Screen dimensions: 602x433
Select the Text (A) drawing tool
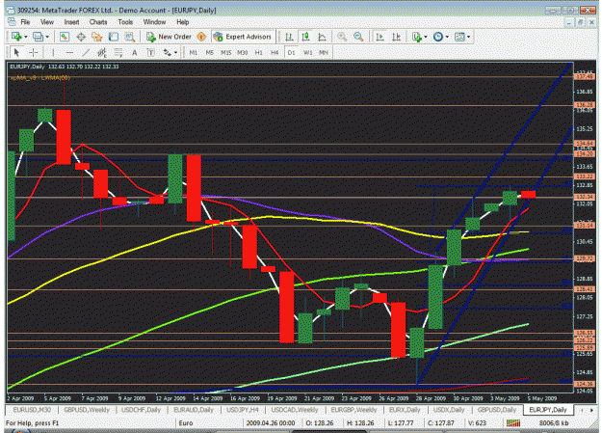[x=135, y=52]
